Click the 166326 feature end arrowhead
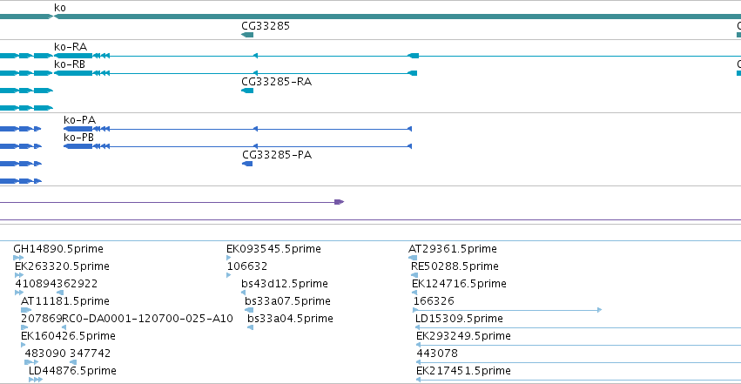Viewport: 741px width, 384px height. coord(599,310)
